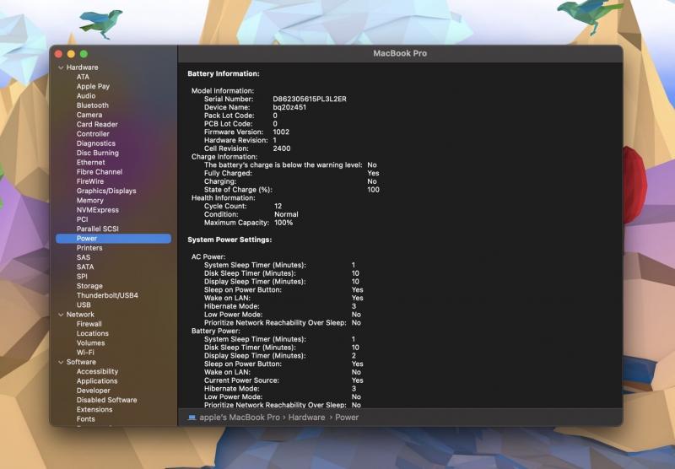
Task: Open NVMExpress in the sidebar
Action: coord(98,209)
